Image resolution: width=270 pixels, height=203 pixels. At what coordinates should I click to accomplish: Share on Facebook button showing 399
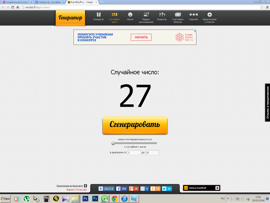[121, 189]
